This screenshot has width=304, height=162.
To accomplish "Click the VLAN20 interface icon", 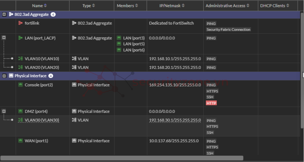I will pyautogui.click(x=20, y=67).
